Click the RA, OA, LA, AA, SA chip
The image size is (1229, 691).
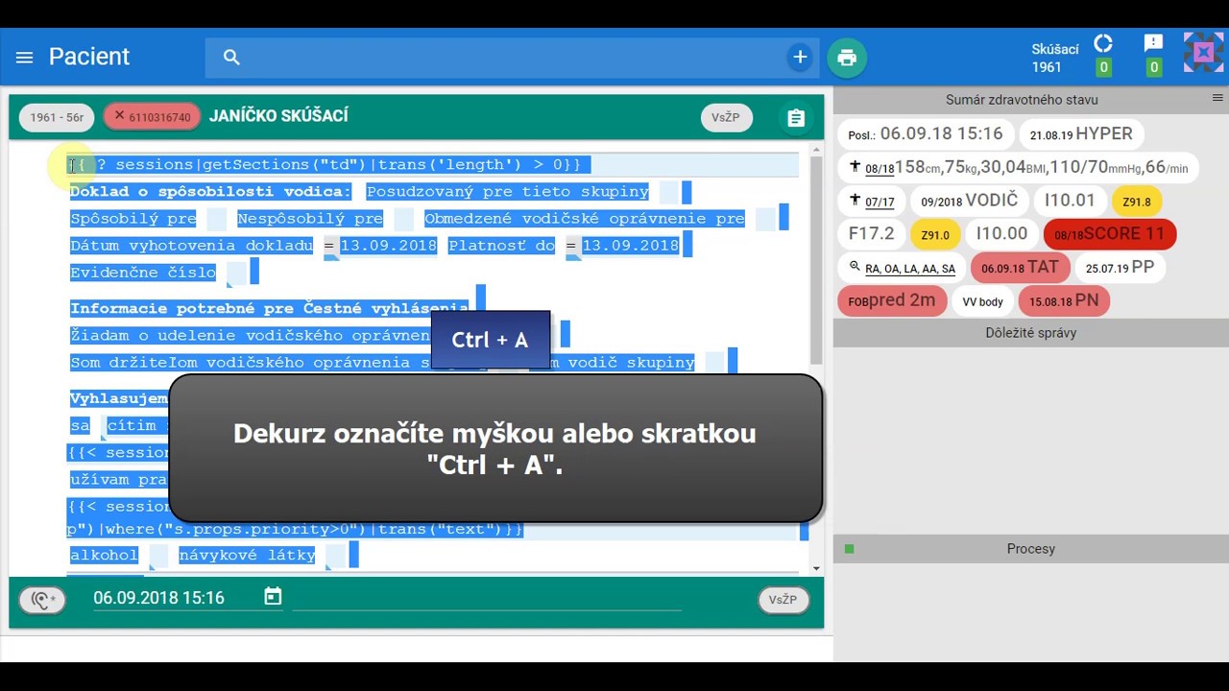tap(902, 268)
